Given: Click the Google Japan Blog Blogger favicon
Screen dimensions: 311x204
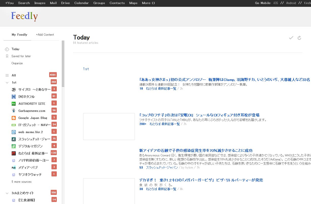Looking at the screenshot, I should click(x=14, y=118).
